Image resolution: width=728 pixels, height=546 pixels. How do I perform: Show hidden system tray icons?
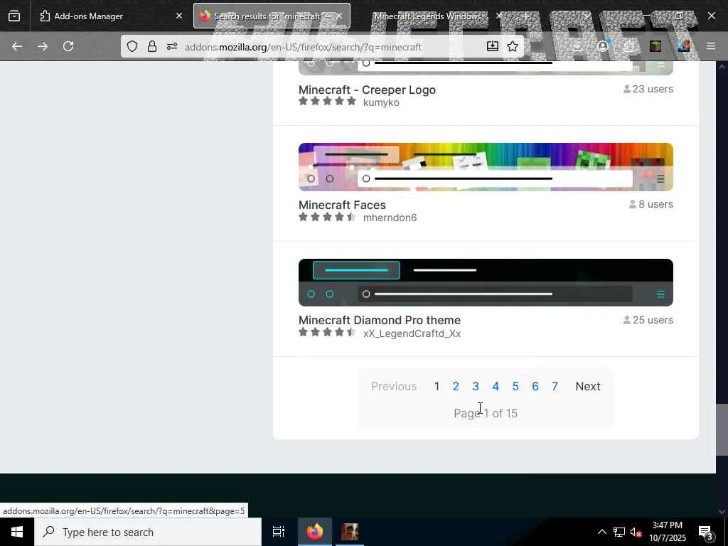click(601, 532)
